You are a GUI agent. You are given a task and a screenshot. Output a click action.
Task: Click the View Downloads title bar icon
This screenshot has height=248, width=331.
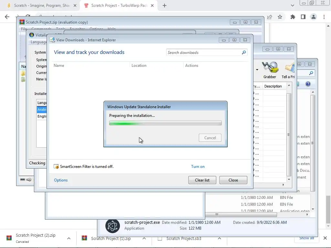(x=52, y=40)
